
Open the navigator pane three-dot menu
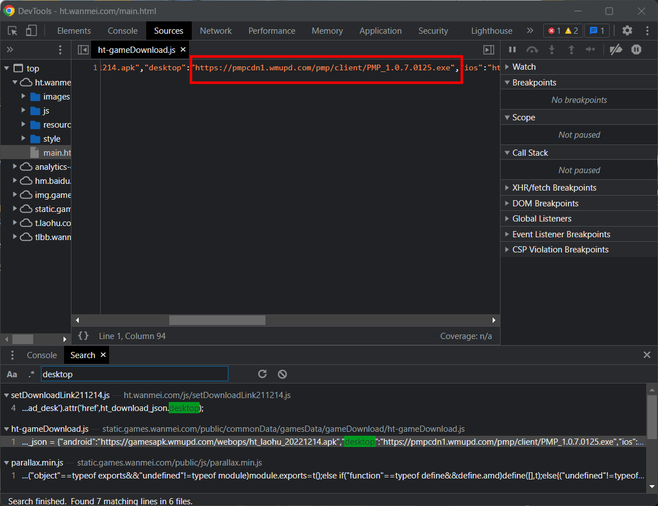tap(60, 50)
